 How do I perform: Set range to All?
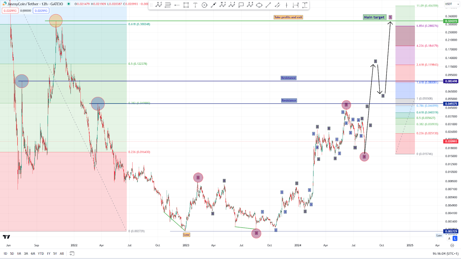click(62, 254)
